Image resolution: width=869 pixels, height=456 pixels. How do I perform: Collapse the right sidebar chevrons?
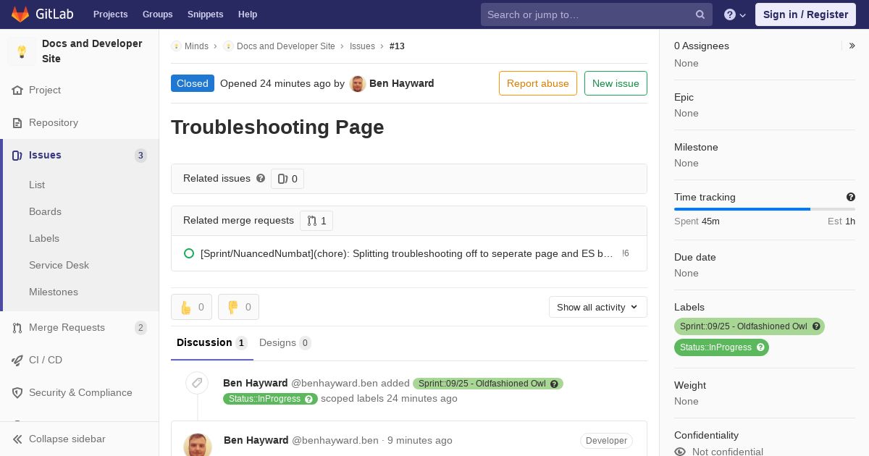(x=852, y=46)
